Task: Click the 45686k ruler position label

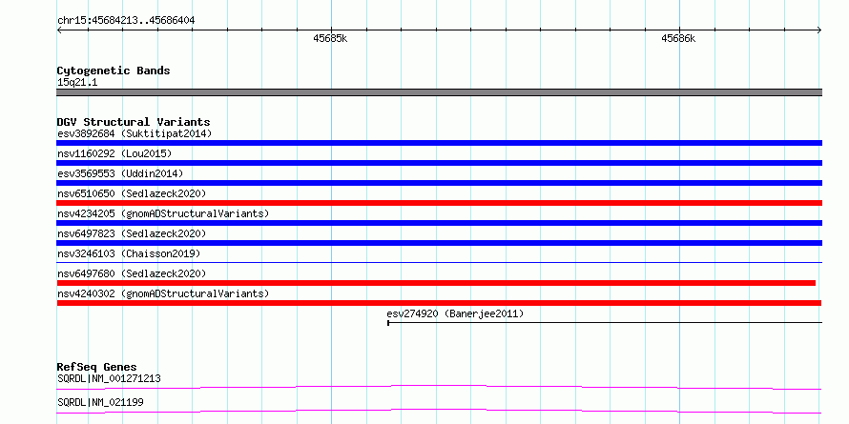Action: (678, 39)
